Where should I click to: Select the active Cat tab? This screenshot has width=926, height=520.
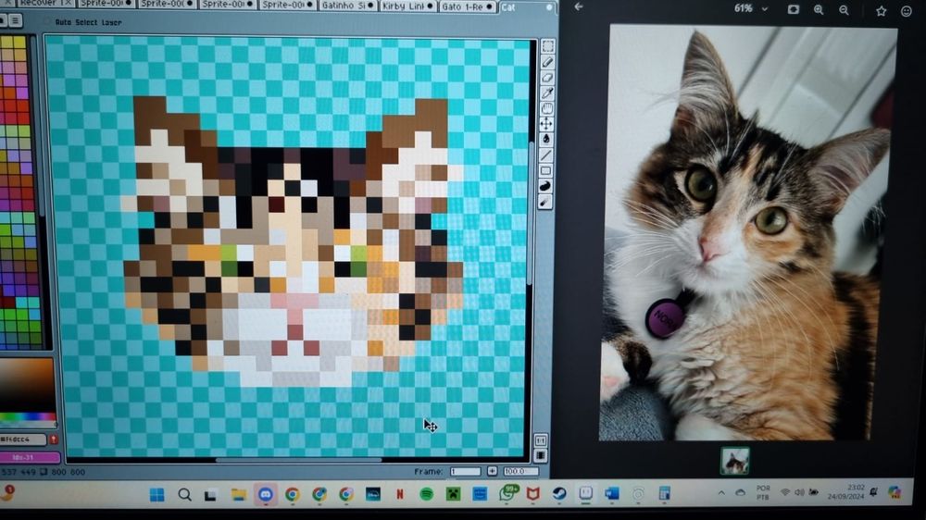pyautogui.click(x=528, y=7)
